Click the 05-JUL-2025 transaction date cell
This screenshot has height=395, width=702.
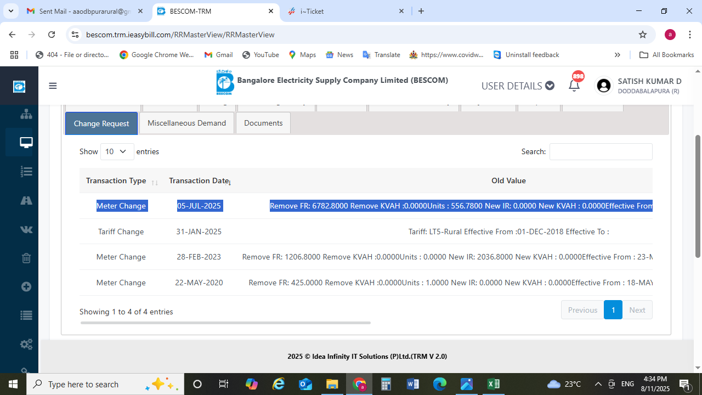199,206
